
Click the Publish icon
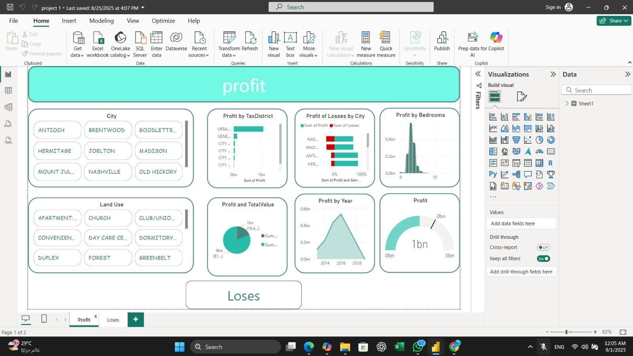point(442,38)
